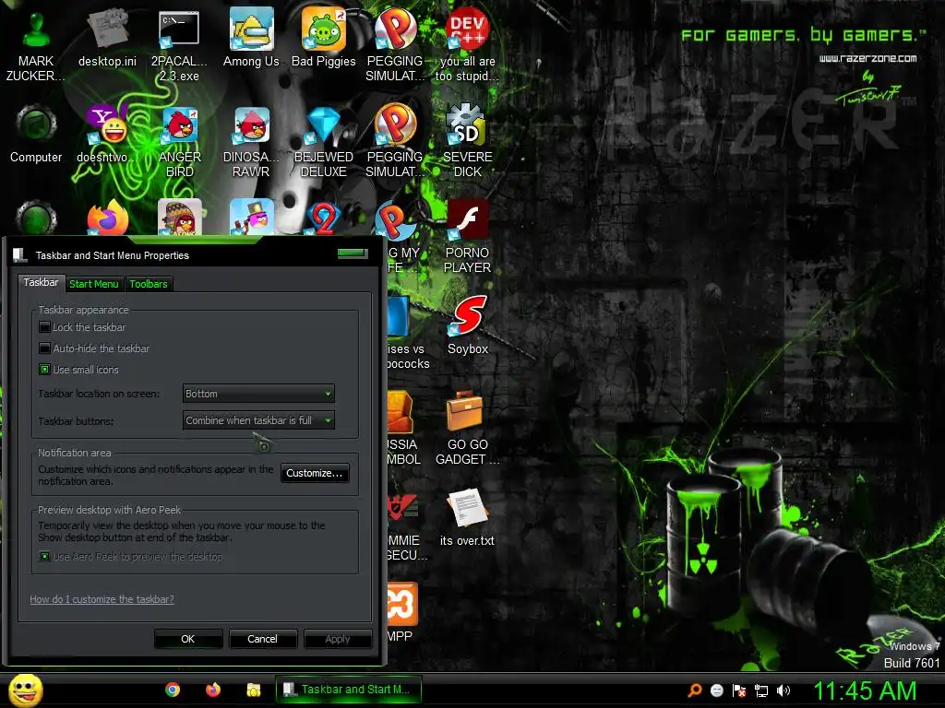Viewport: 945px width, 708px height.
Task: Open the GO GO GADGET... briefcase icon
Action: 467,429
